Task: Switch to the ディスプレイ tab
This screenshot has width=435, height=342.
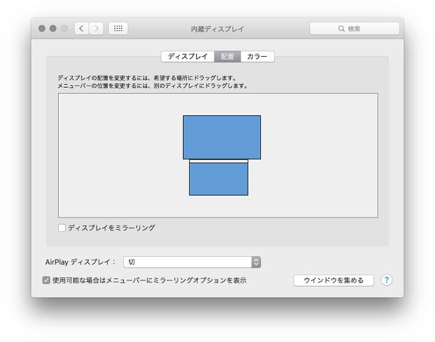Action: (187, 57)
